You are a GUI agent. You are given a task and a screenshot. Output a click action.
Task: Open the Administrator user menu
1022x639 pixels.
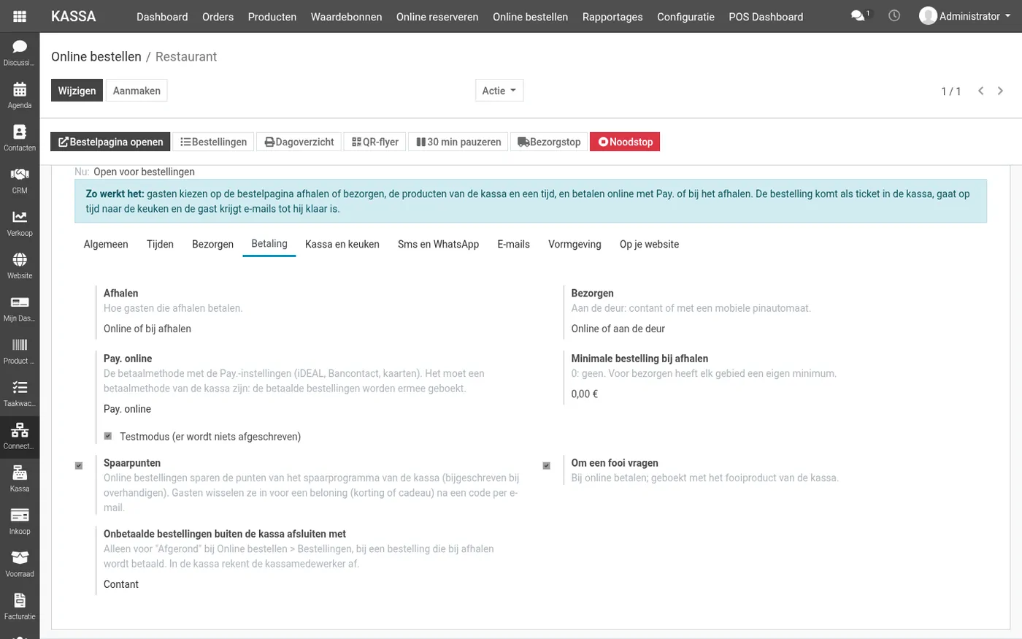(x=965, y=16)
